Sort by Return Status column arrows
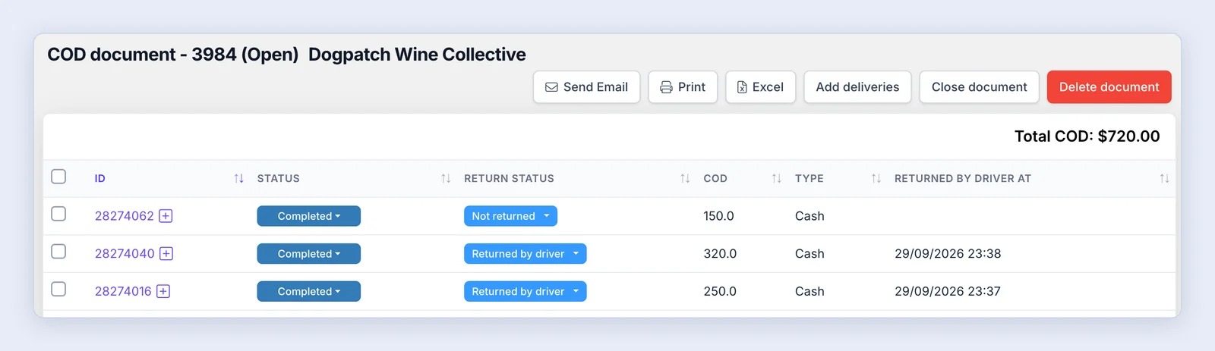The width and height of the screenshot is (1215, 351). [685, 179]
